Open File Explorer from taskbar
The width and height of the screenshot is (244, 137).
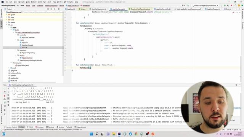tap(114, 134)
